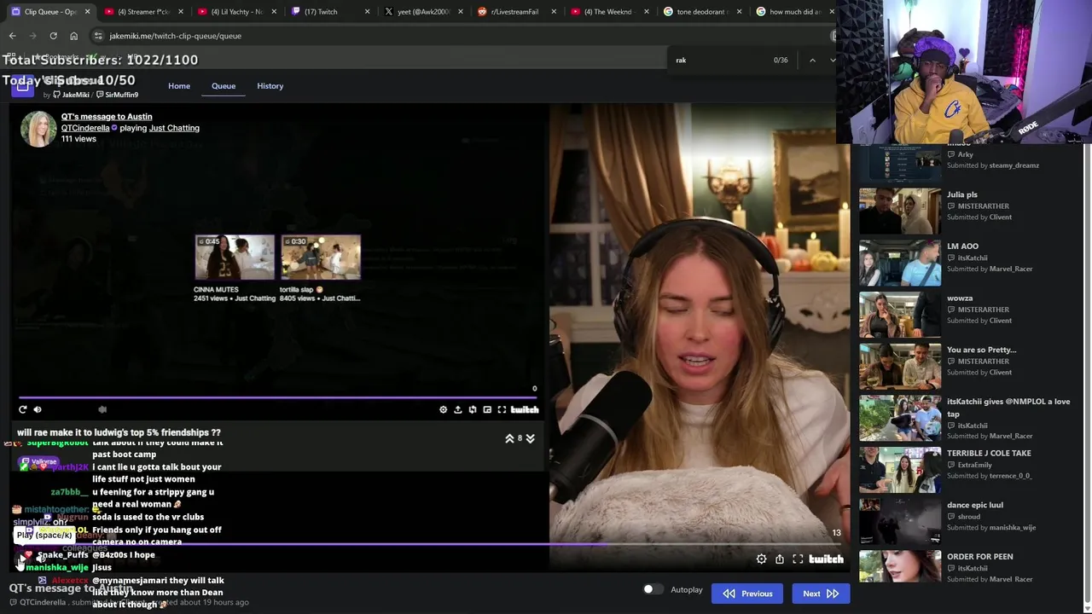Switch to the yeet X/Twitter tab
The width and height of the screenshot is (1092, 614).
point(423,12)
